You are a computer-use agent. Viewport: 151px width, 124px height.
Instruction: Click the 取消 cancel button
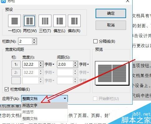(111, 25)
